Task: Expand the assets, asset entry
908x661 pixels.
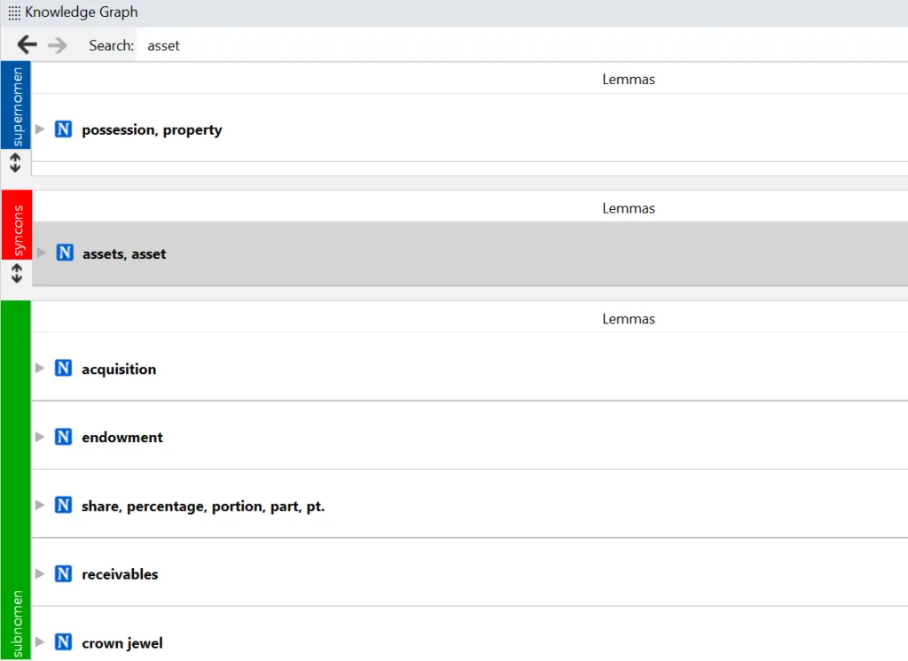Action: pos(41,253)
